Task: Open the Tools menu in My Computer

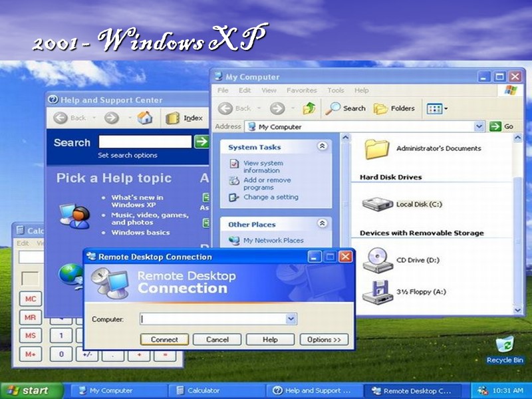Action: [x=336, y=90]
